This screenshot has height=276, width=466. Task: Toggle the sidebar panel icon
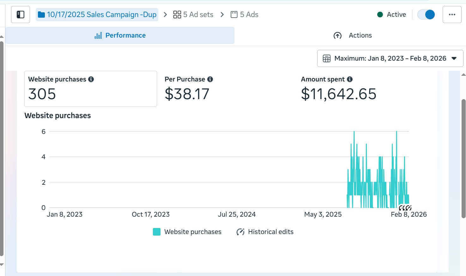pos(21,15)
